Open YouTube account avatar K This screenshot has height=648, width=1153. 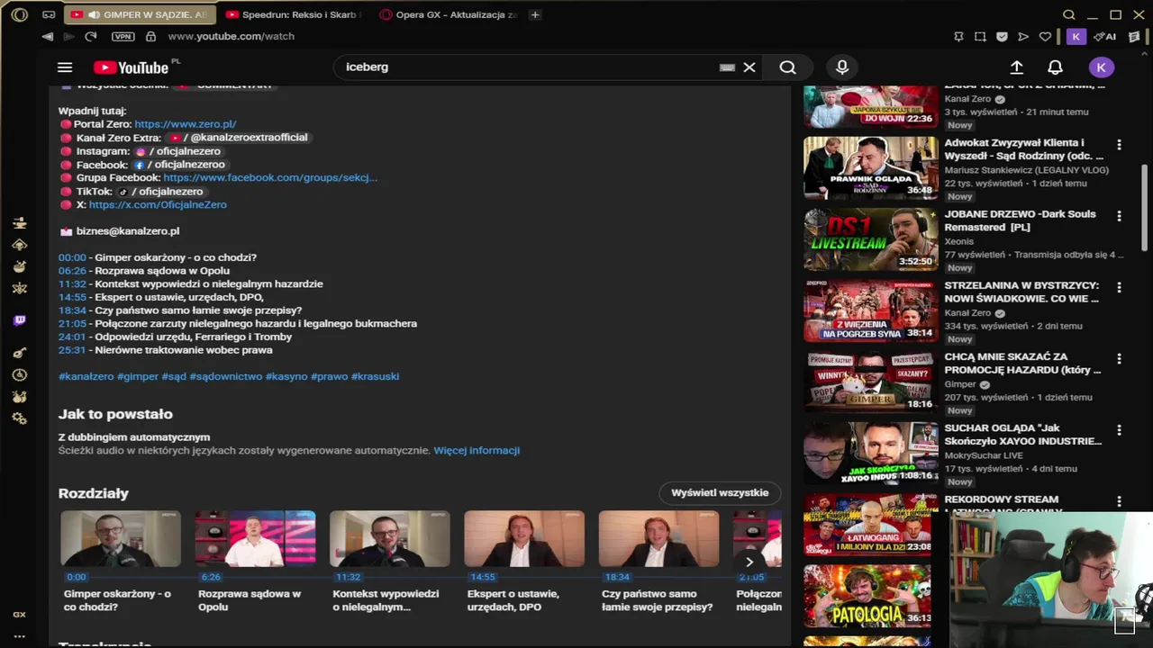coord(1101,67)
